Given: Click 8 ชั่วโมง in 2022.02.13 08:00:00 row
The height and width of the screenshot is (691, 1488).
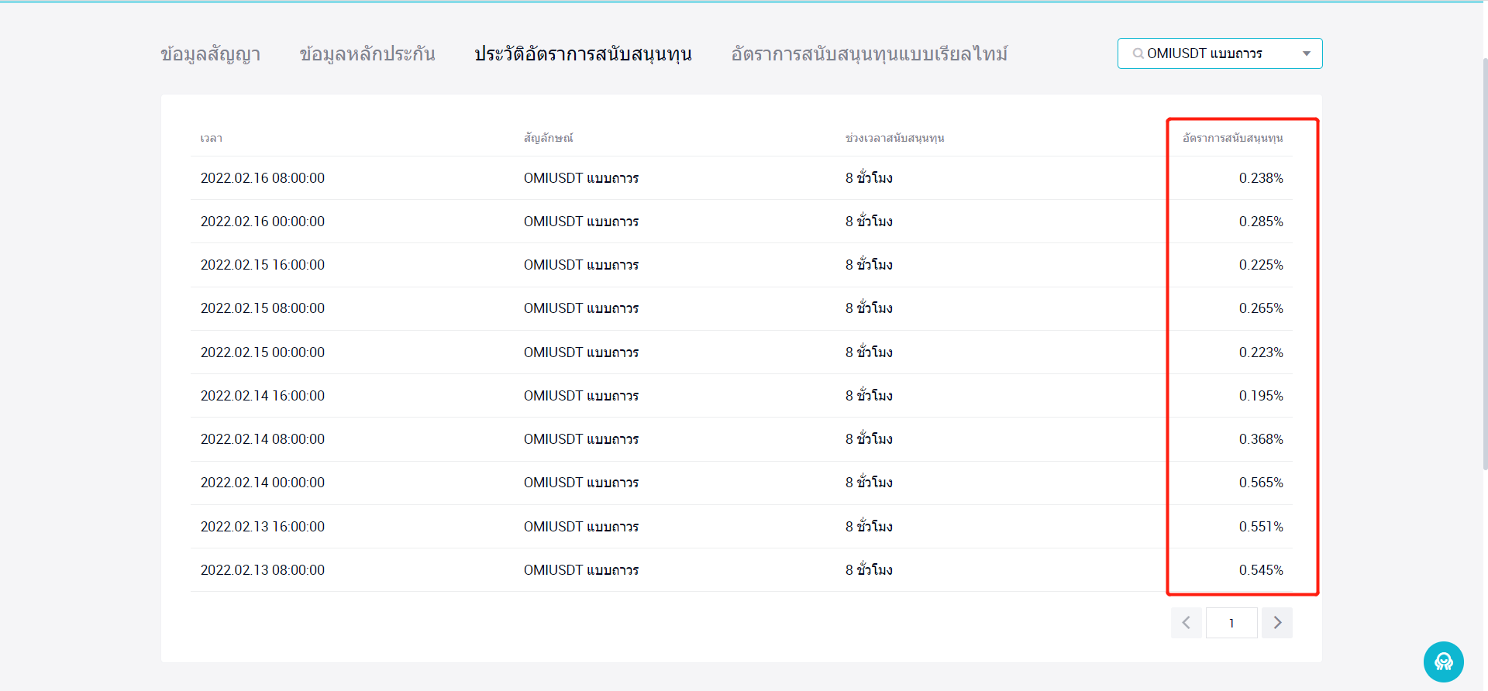Looking at the screenshot, I should [x=869, y=570].
